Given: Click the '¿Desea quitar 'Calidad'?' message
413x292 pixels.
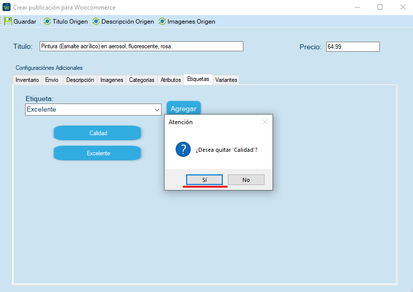Looking at the screenshot, I should pos(226,150).
